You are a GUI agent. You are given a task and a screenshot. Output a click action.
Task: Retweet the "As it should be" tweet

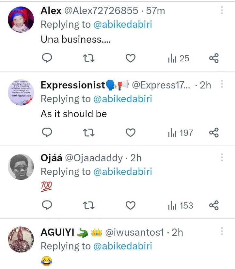(89, 133)
